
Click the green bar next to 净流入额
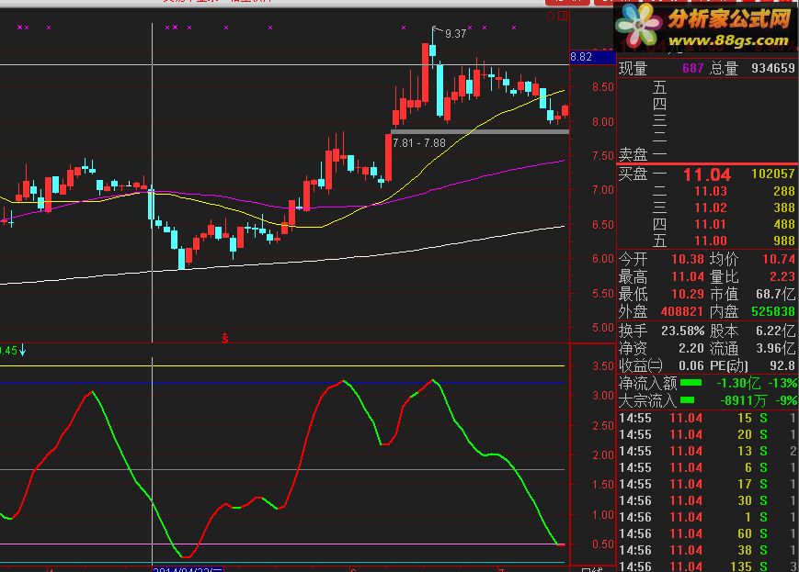pyautogui.click(x=691, y=382)
